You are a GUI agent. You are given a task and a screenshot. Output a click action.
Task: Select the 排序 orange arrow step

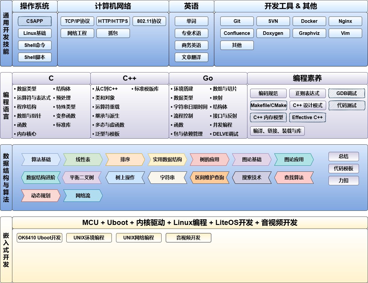click(x=125, y=160)
